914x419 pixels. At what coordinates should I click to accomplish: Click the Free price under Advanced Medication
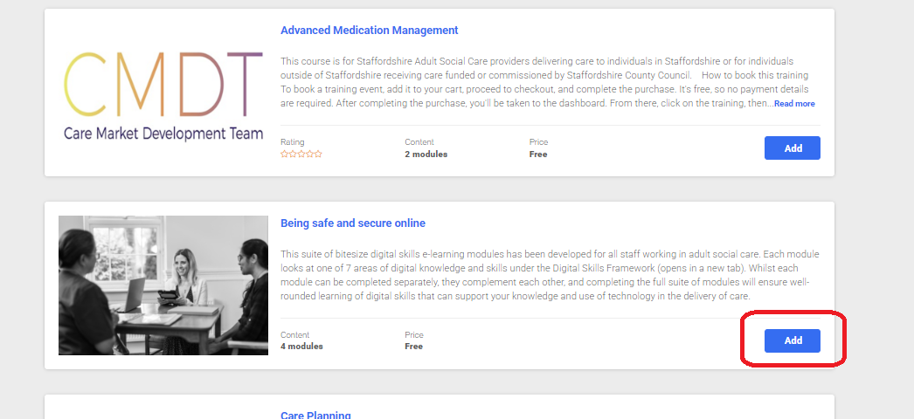pos(538,155)
